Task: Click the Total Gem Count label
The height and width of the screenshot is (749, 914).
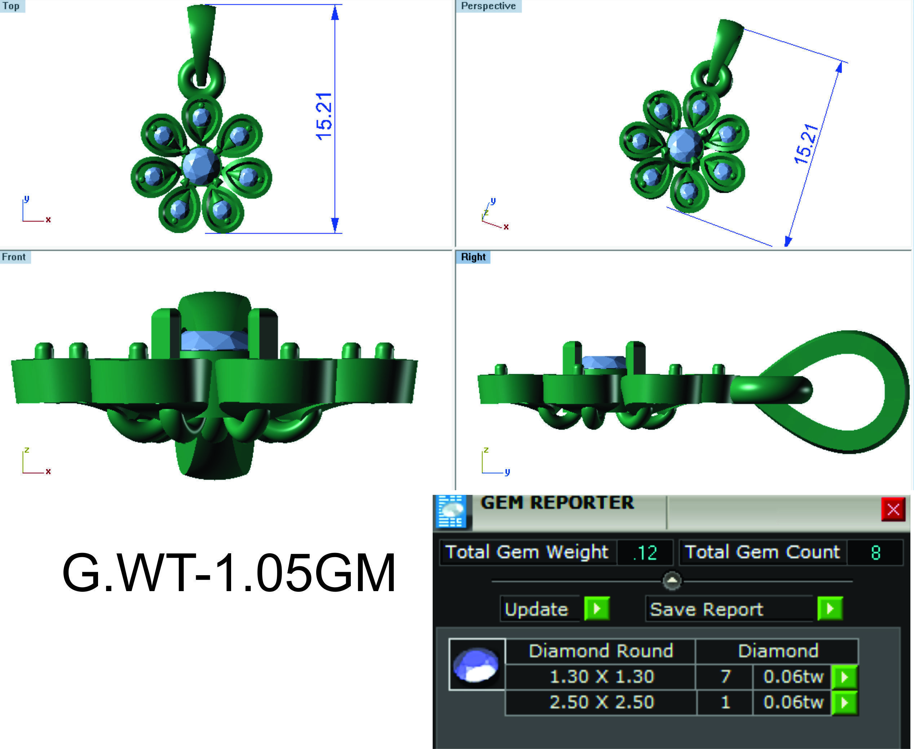Action: (x=762, y=553)
